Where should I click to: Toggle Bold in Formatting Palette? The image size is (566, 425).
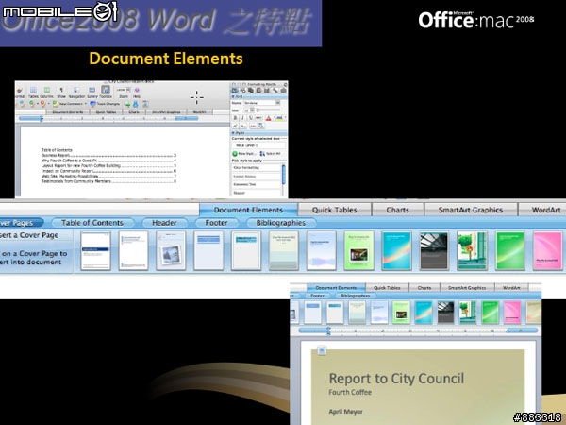pyautogui.click(x=235, y=118)
